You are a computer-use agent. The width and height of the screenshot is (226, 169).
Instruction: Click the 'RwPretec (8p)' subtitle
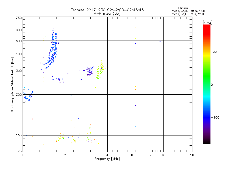pos(107,14)
